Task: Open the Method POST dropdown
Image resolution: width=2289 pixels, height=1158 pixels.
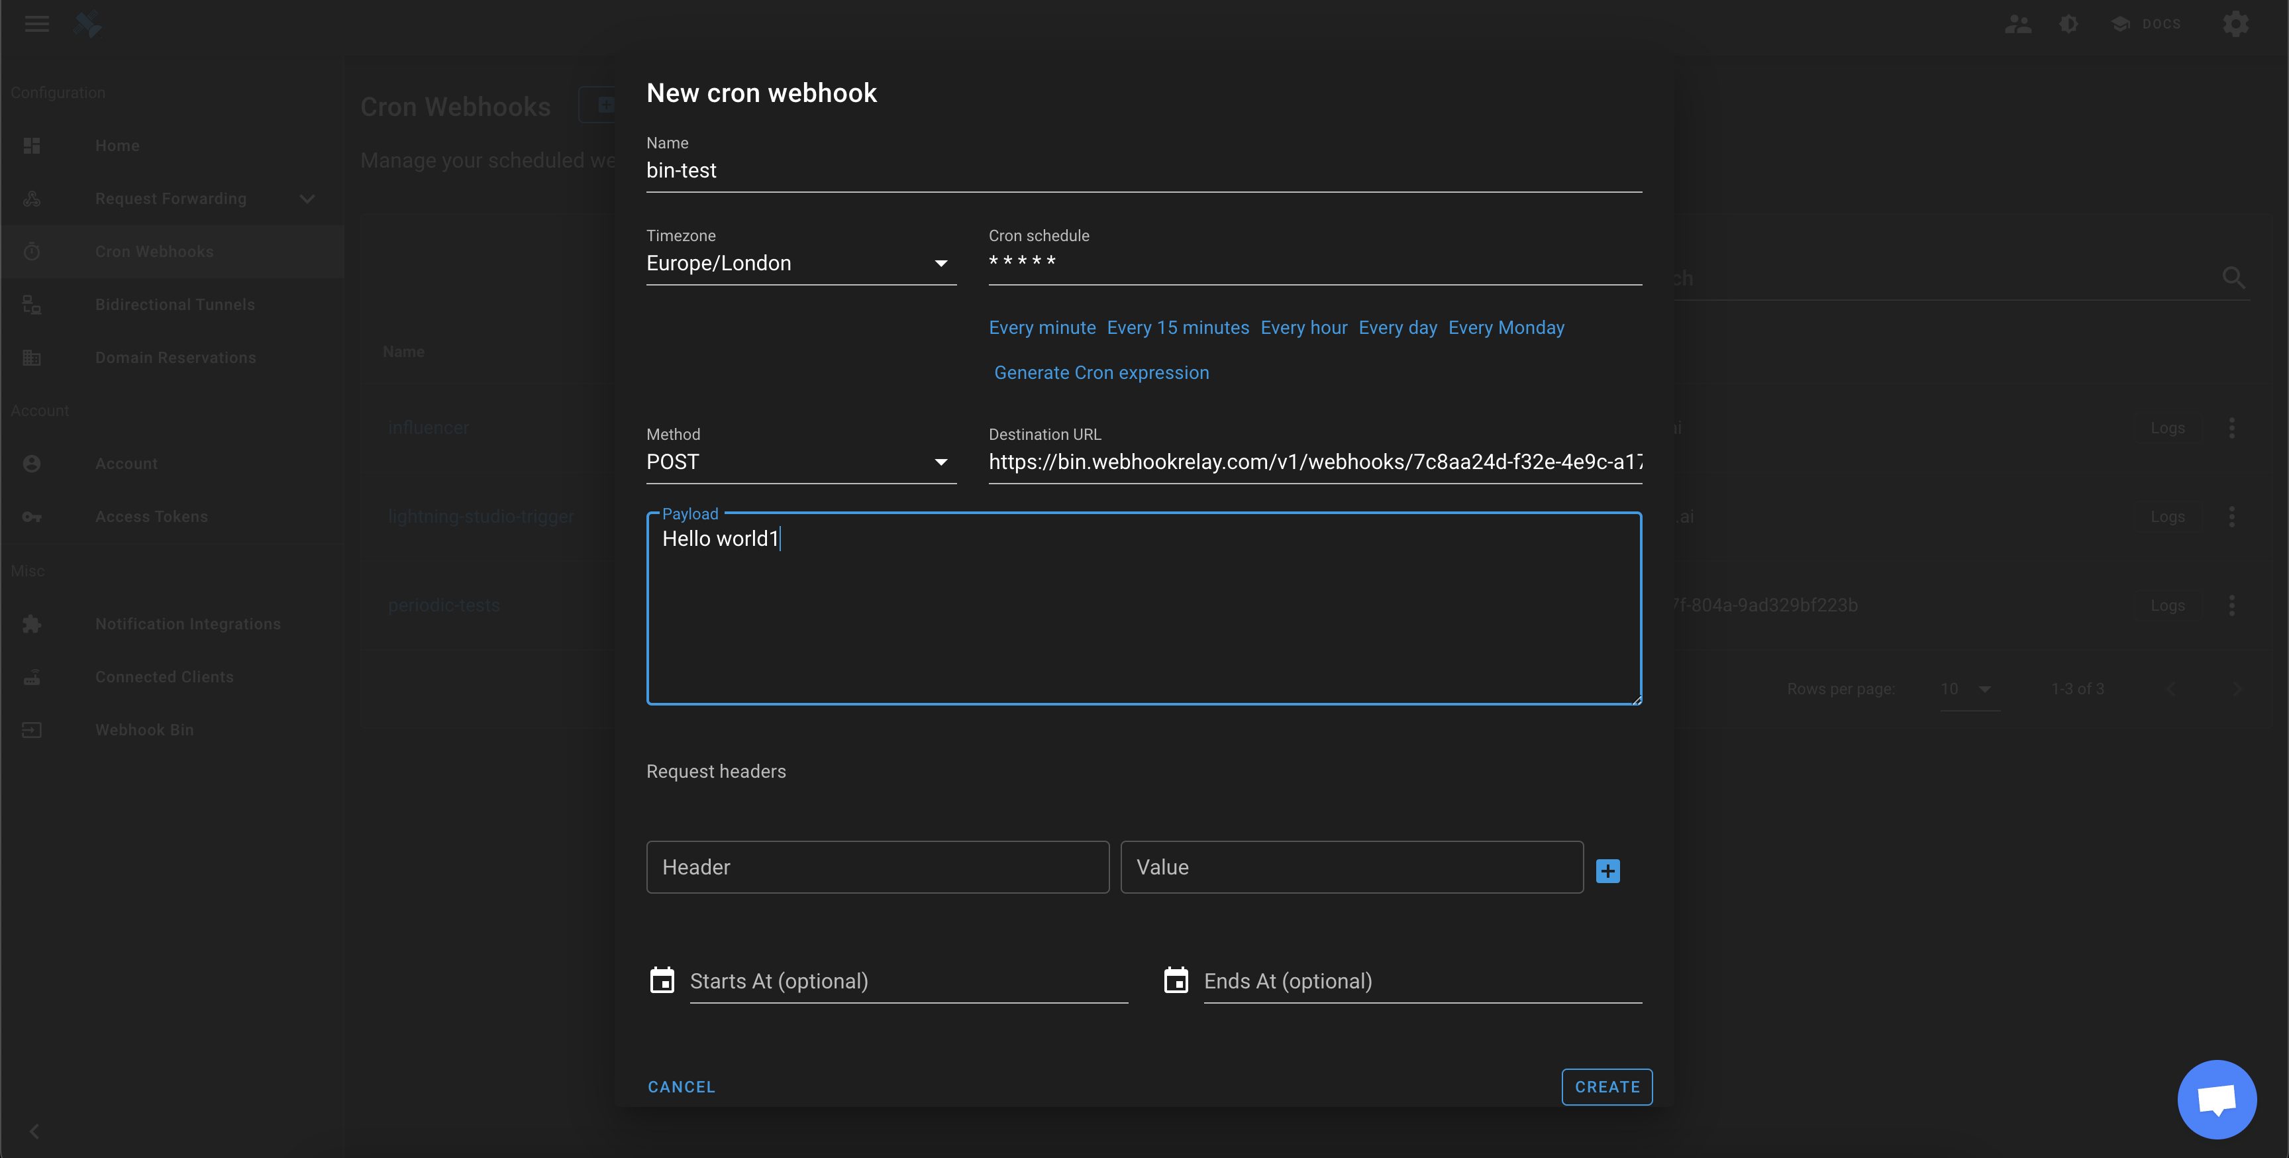Action: click(799, 462)
